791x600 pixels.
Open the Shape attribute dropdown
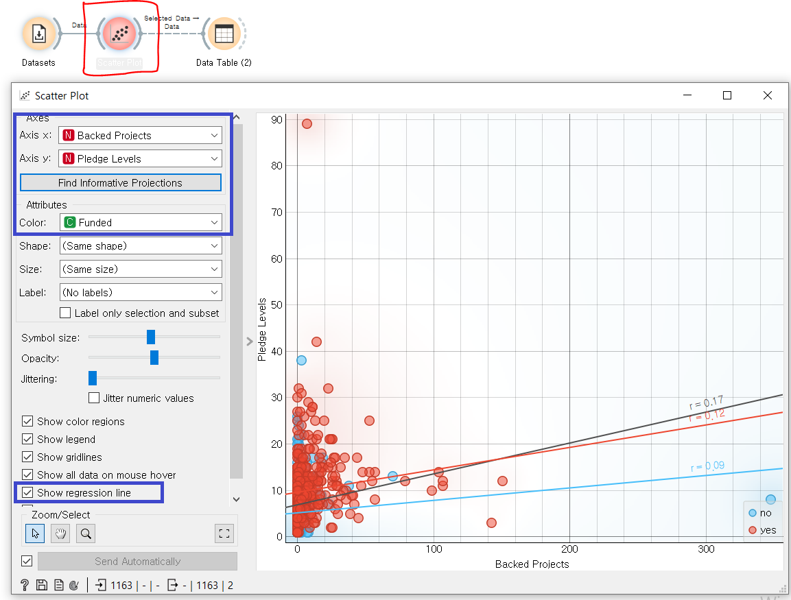pyautogui.click(x=141, y=245)
